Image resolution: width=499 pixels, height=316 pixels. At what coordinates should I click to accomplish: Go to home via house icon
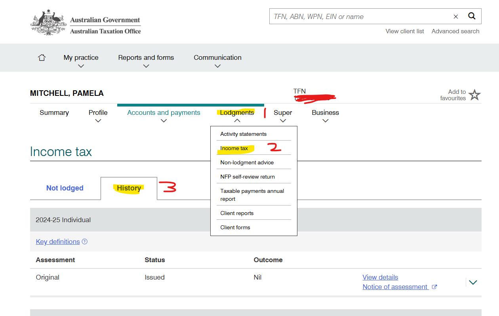click(x=42, y=57)
